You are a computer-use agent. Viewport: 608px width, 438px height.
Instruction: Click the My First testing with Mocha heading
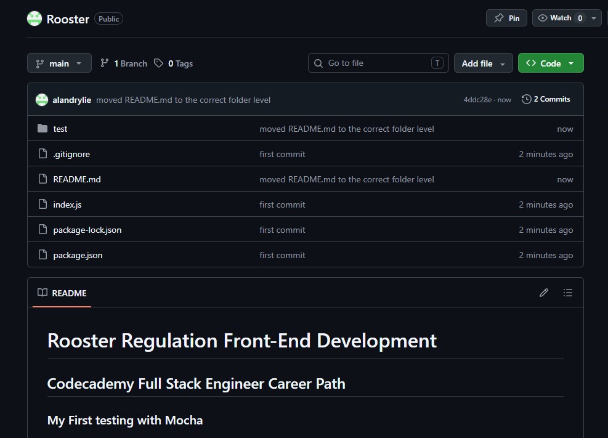pos(125,420)
